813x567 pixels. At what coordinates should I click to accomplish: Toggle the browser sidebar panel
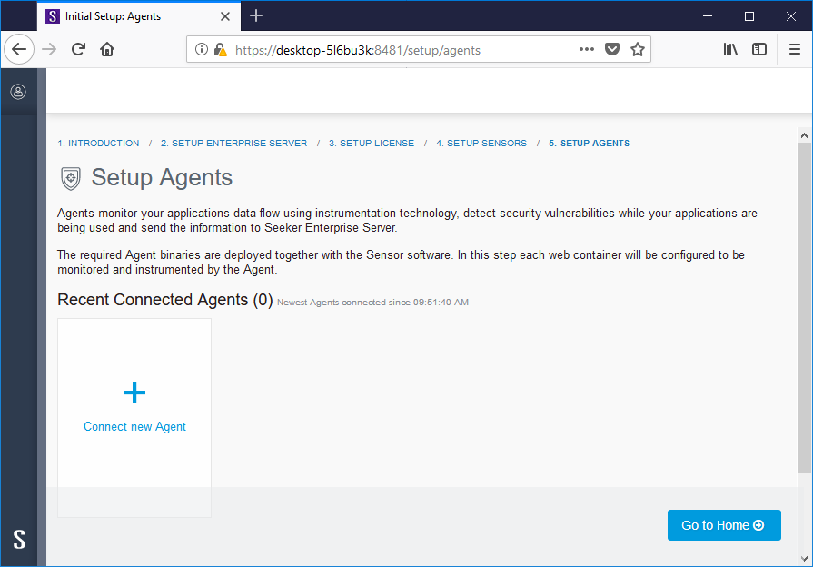coord(759,49)
